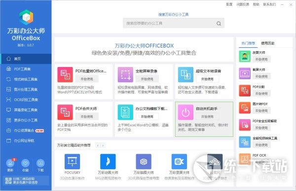Open 更多办公小工具 in sidebar
The height and width of the screenshot is (191, 296).
pyautogui.click(x=26, y=120)
